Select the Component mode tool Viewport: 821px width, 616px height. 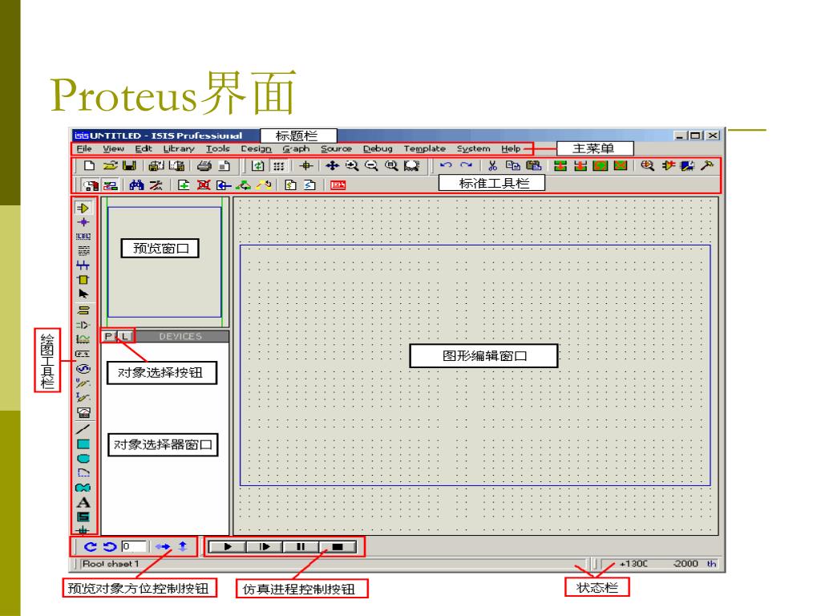click(x=83, y=208)
